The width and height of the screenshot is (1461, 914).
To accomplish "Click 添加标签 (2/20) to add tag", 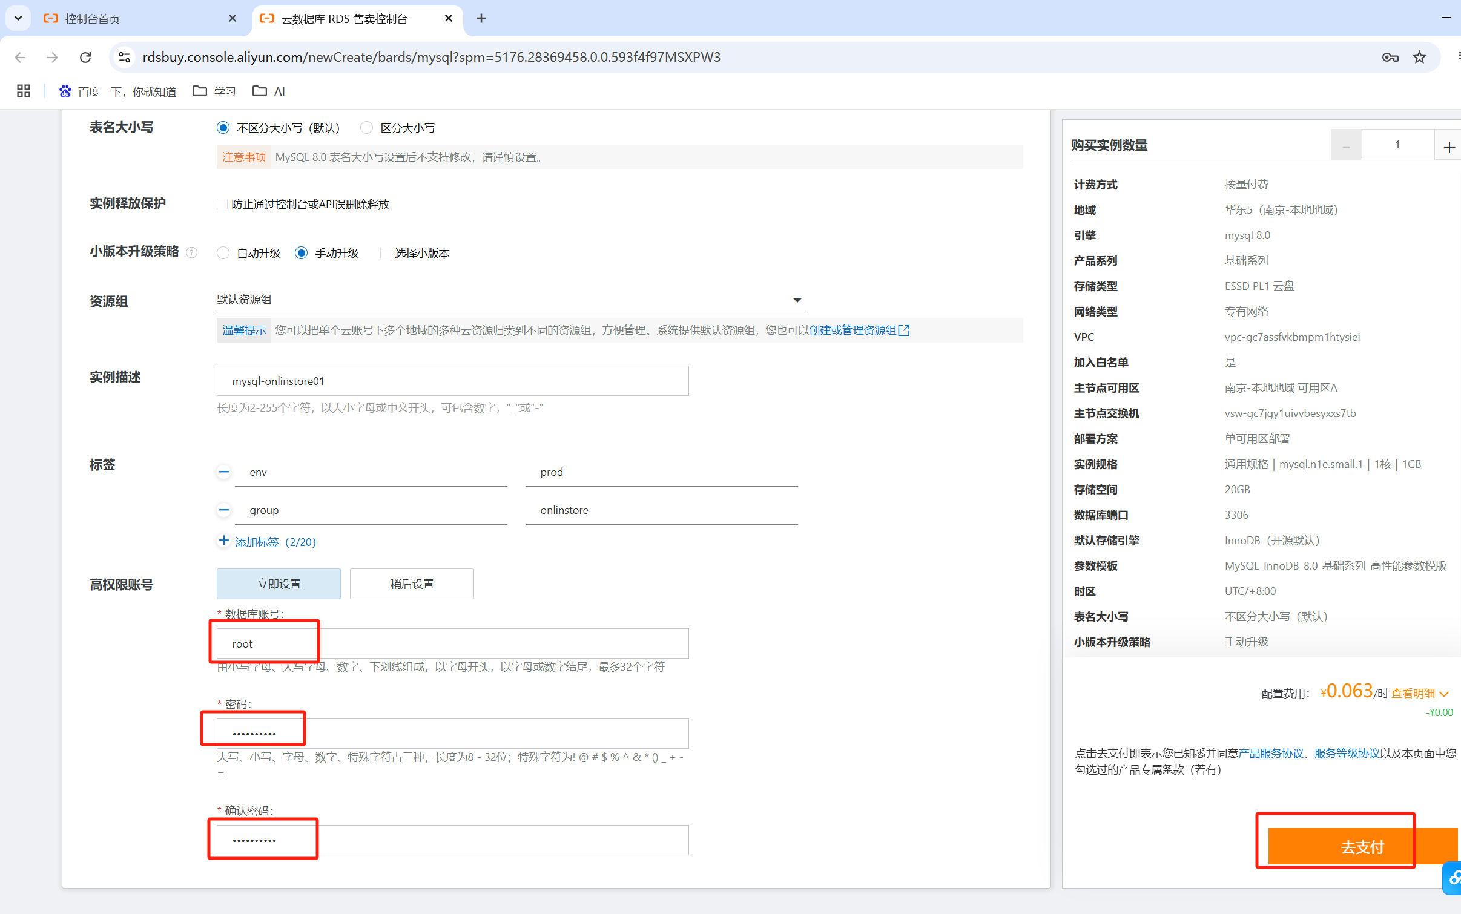I will tap(267, 542).
